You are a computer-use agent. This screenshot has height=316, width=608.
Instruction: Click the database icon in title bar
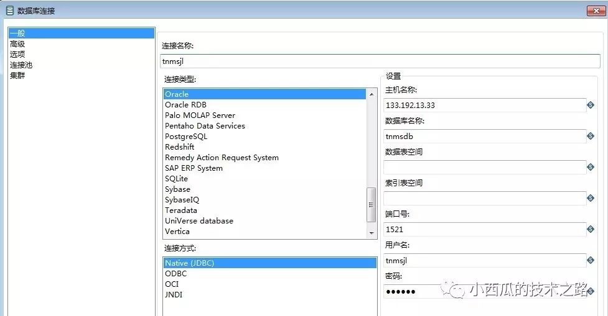(x=10, y=11)
